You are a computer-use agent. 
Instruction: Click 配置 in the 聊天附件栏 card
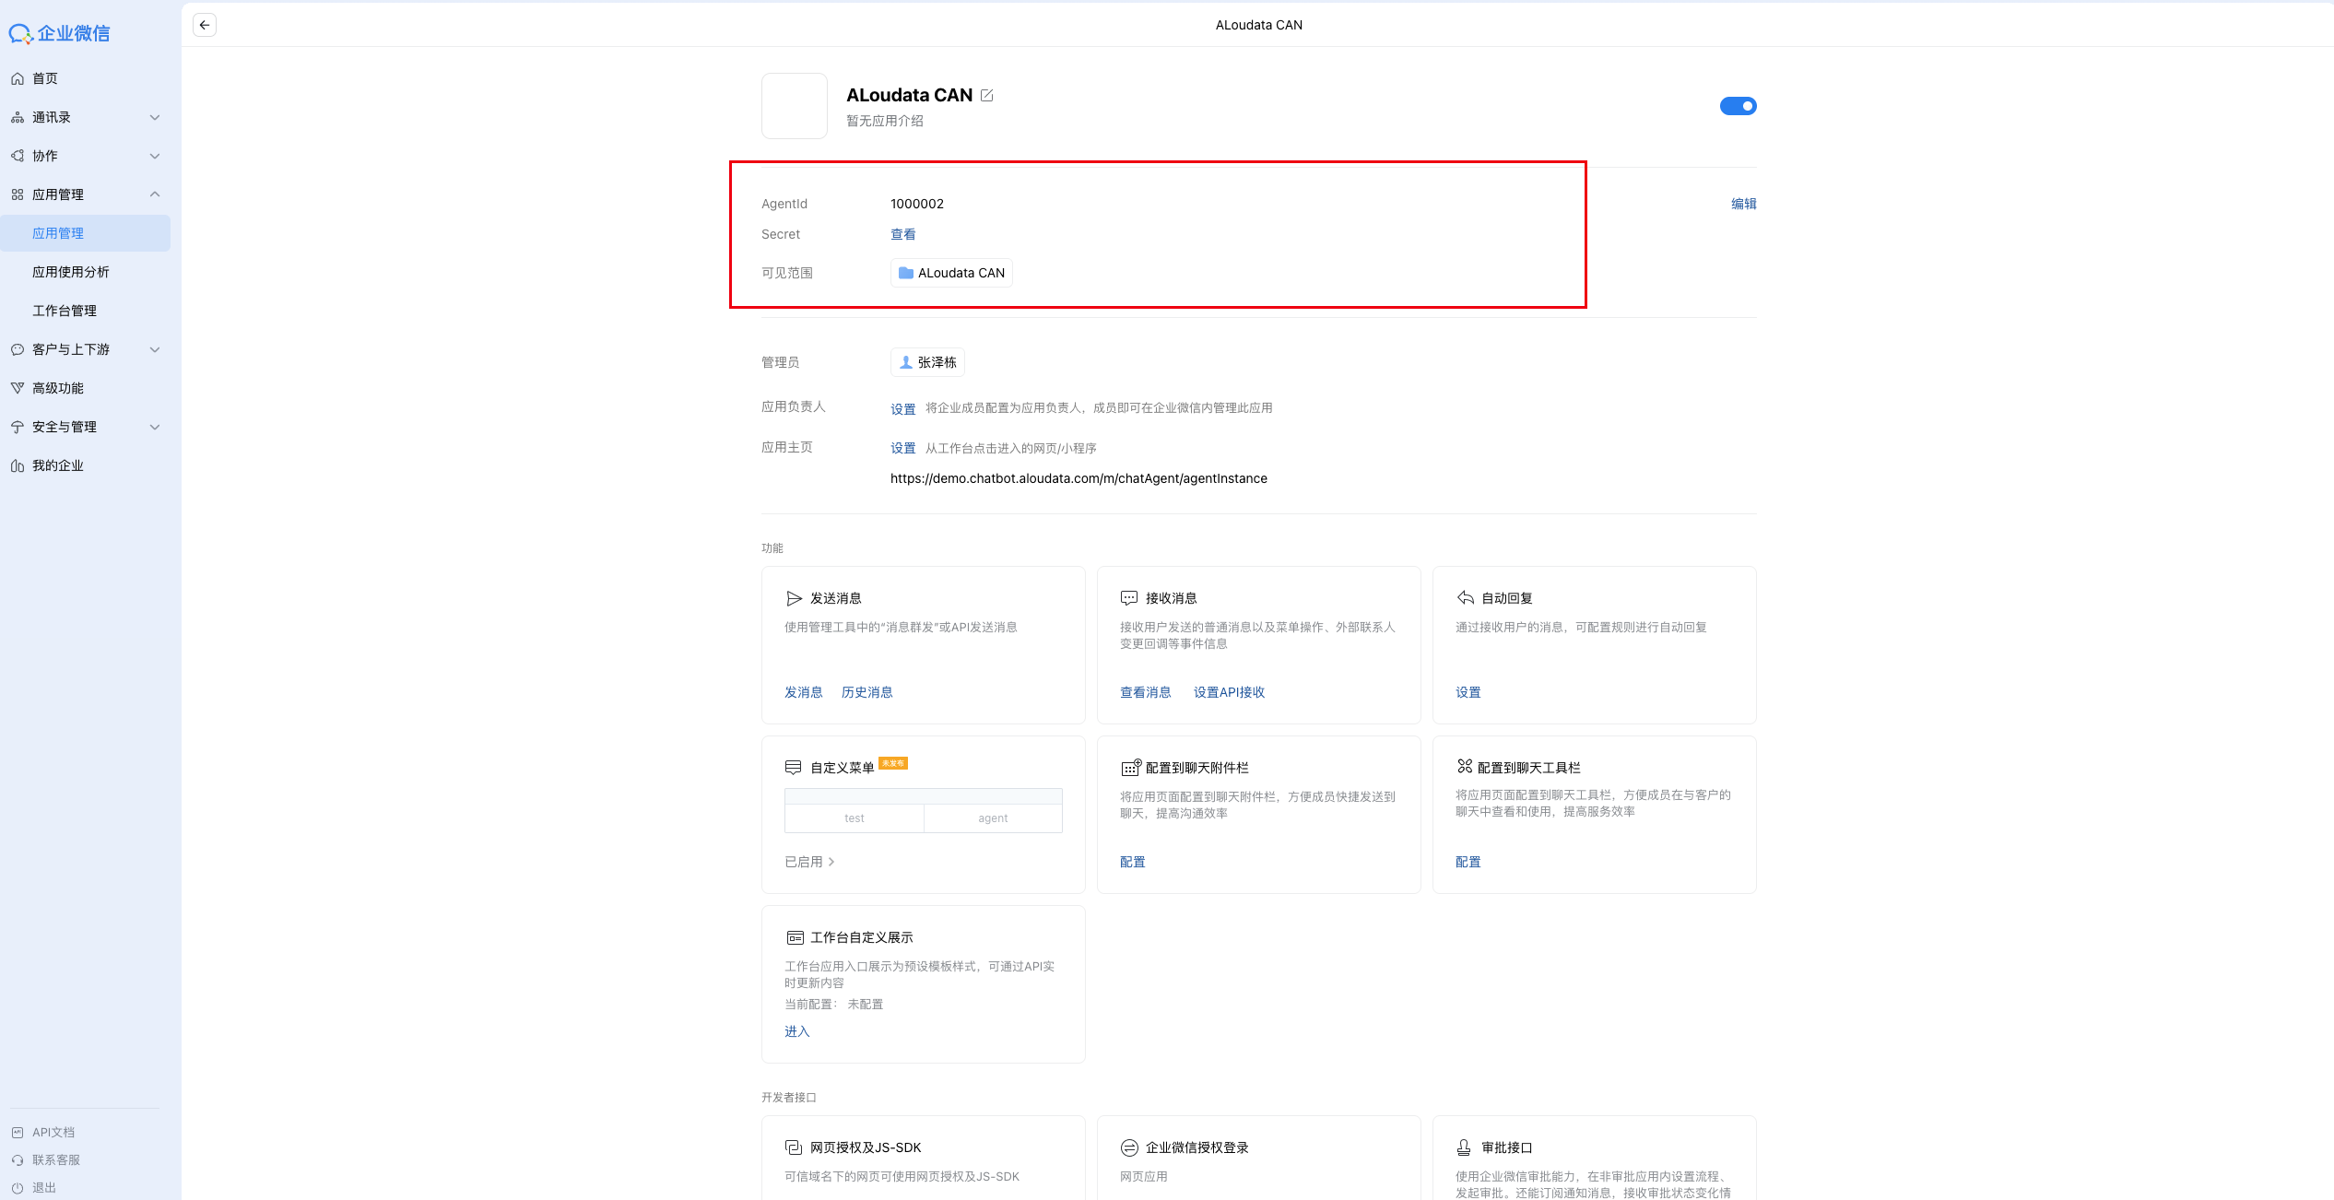point(1133,862)
